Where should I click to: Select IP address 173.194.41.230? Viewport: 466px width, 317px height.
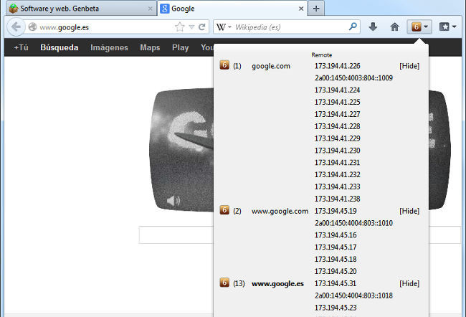pos(338,151)
